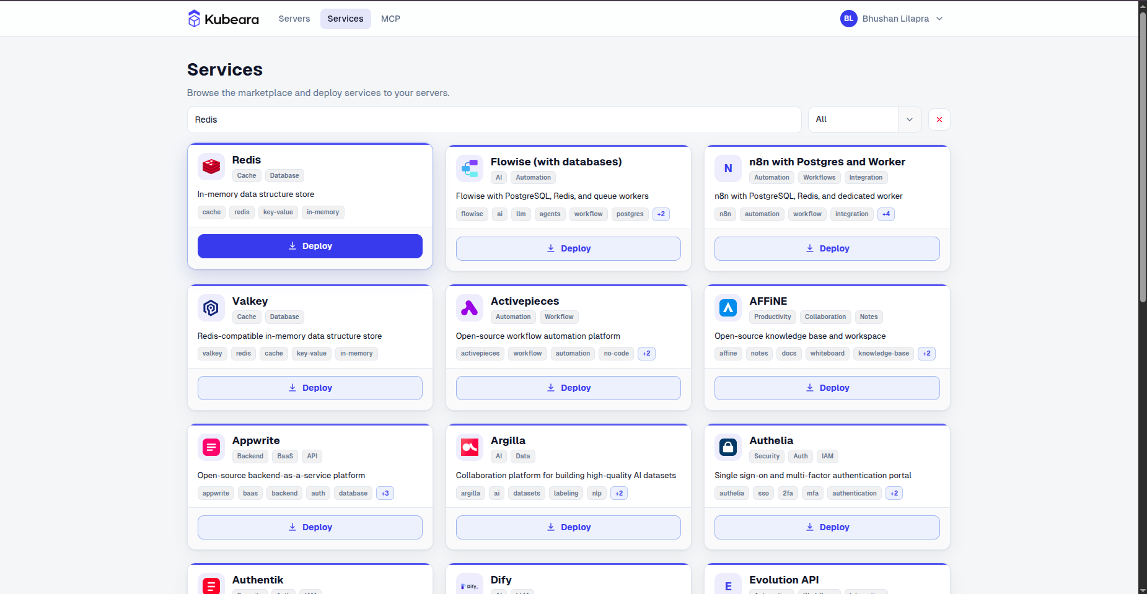Click the Kubeara logo icon

(194, 19)
